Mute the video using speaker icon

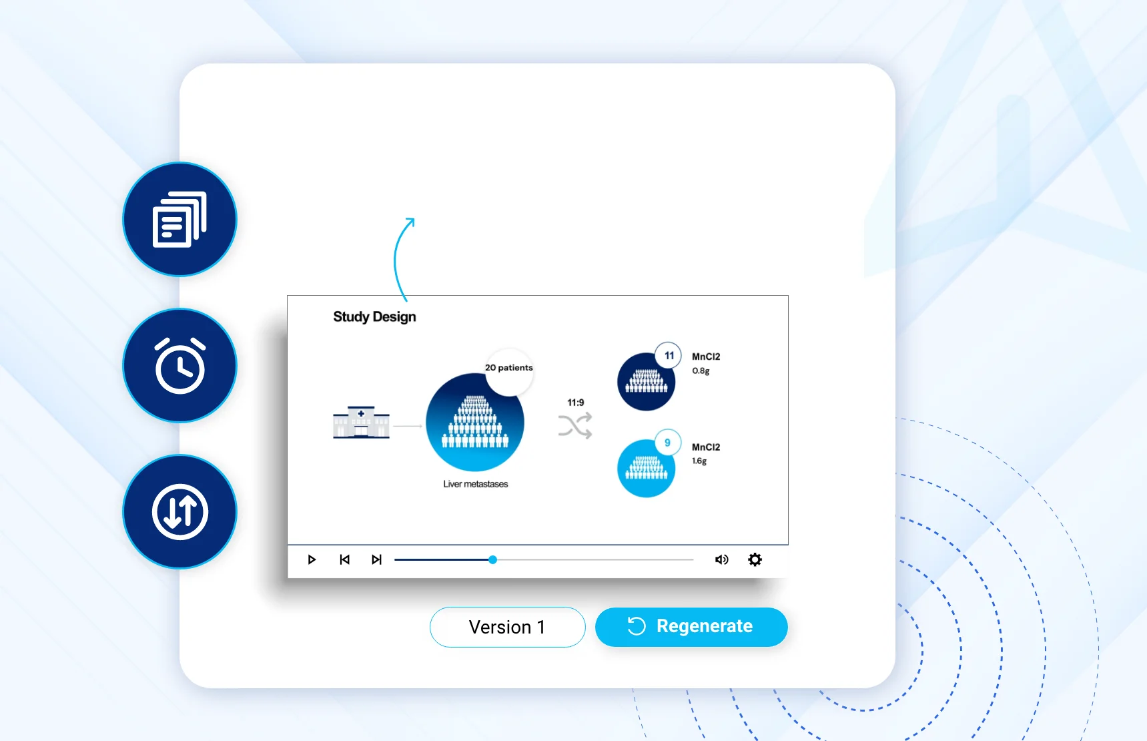coord(721,559)
